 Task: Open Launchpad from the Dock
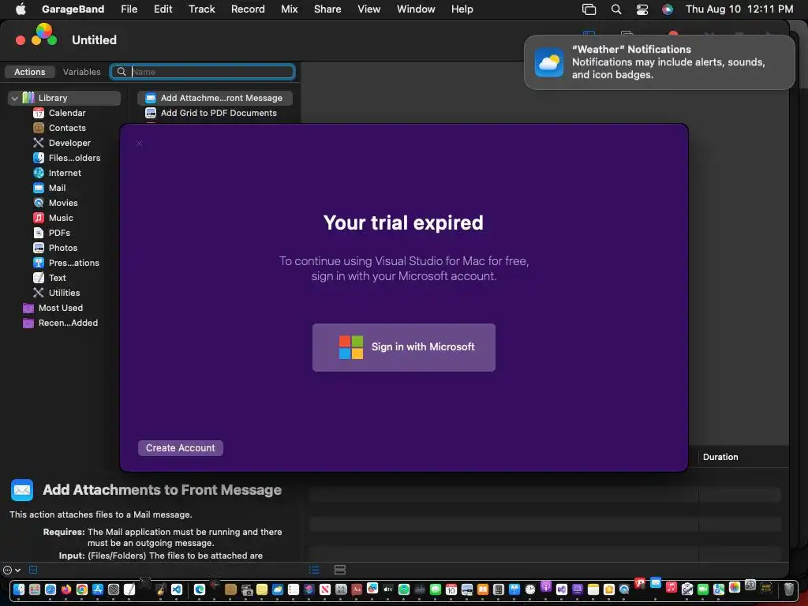pos(35,589)
